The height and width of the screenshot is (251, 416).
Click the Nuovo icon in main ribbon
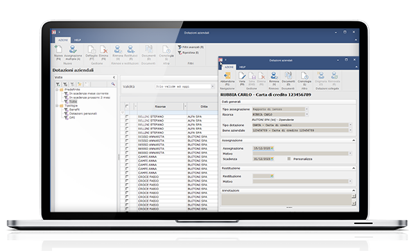click(x=58, y=50)
